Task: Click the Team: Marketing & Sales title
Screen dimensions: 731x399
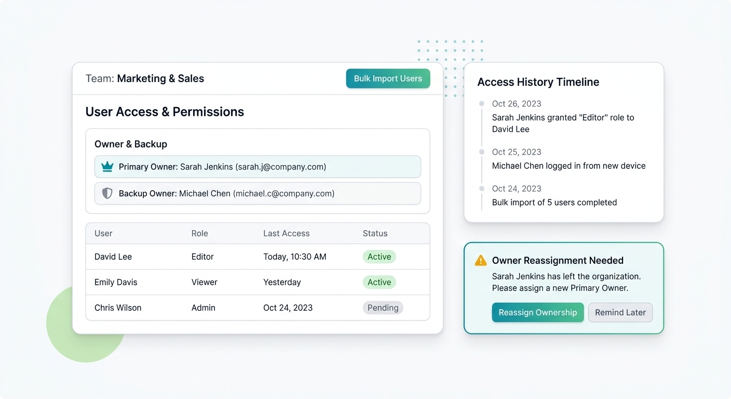Action: tap(145, 78)
